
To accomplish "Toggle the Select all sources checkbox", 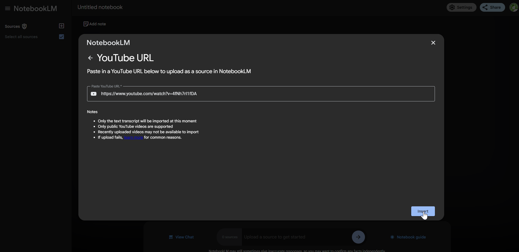I will [62, 37].
